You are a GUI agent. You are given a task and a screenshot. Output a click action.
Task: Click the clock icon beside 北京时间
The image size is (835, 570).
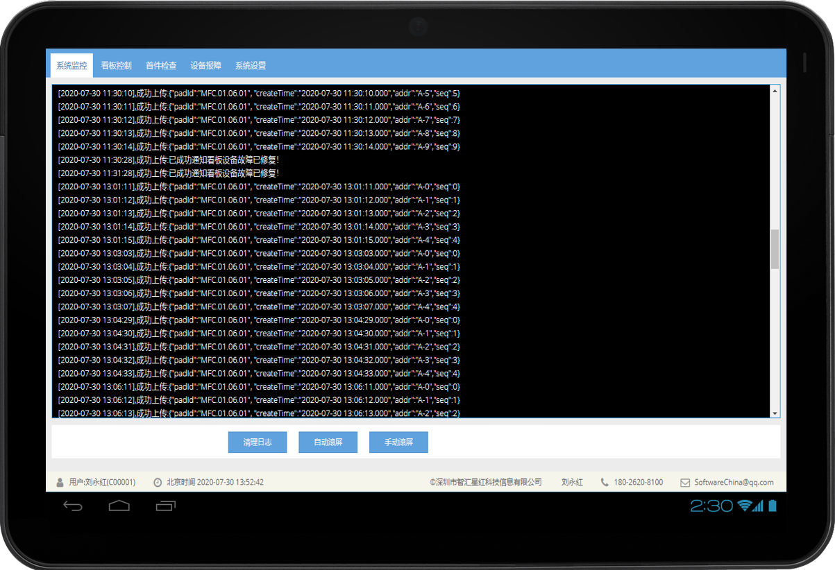tap(158, 482)
